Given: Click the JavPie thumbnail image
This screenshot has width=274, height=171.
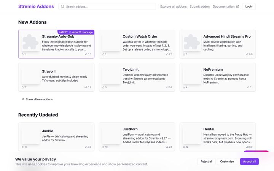Looking at the screenshot, I should (x=30, y=135).
